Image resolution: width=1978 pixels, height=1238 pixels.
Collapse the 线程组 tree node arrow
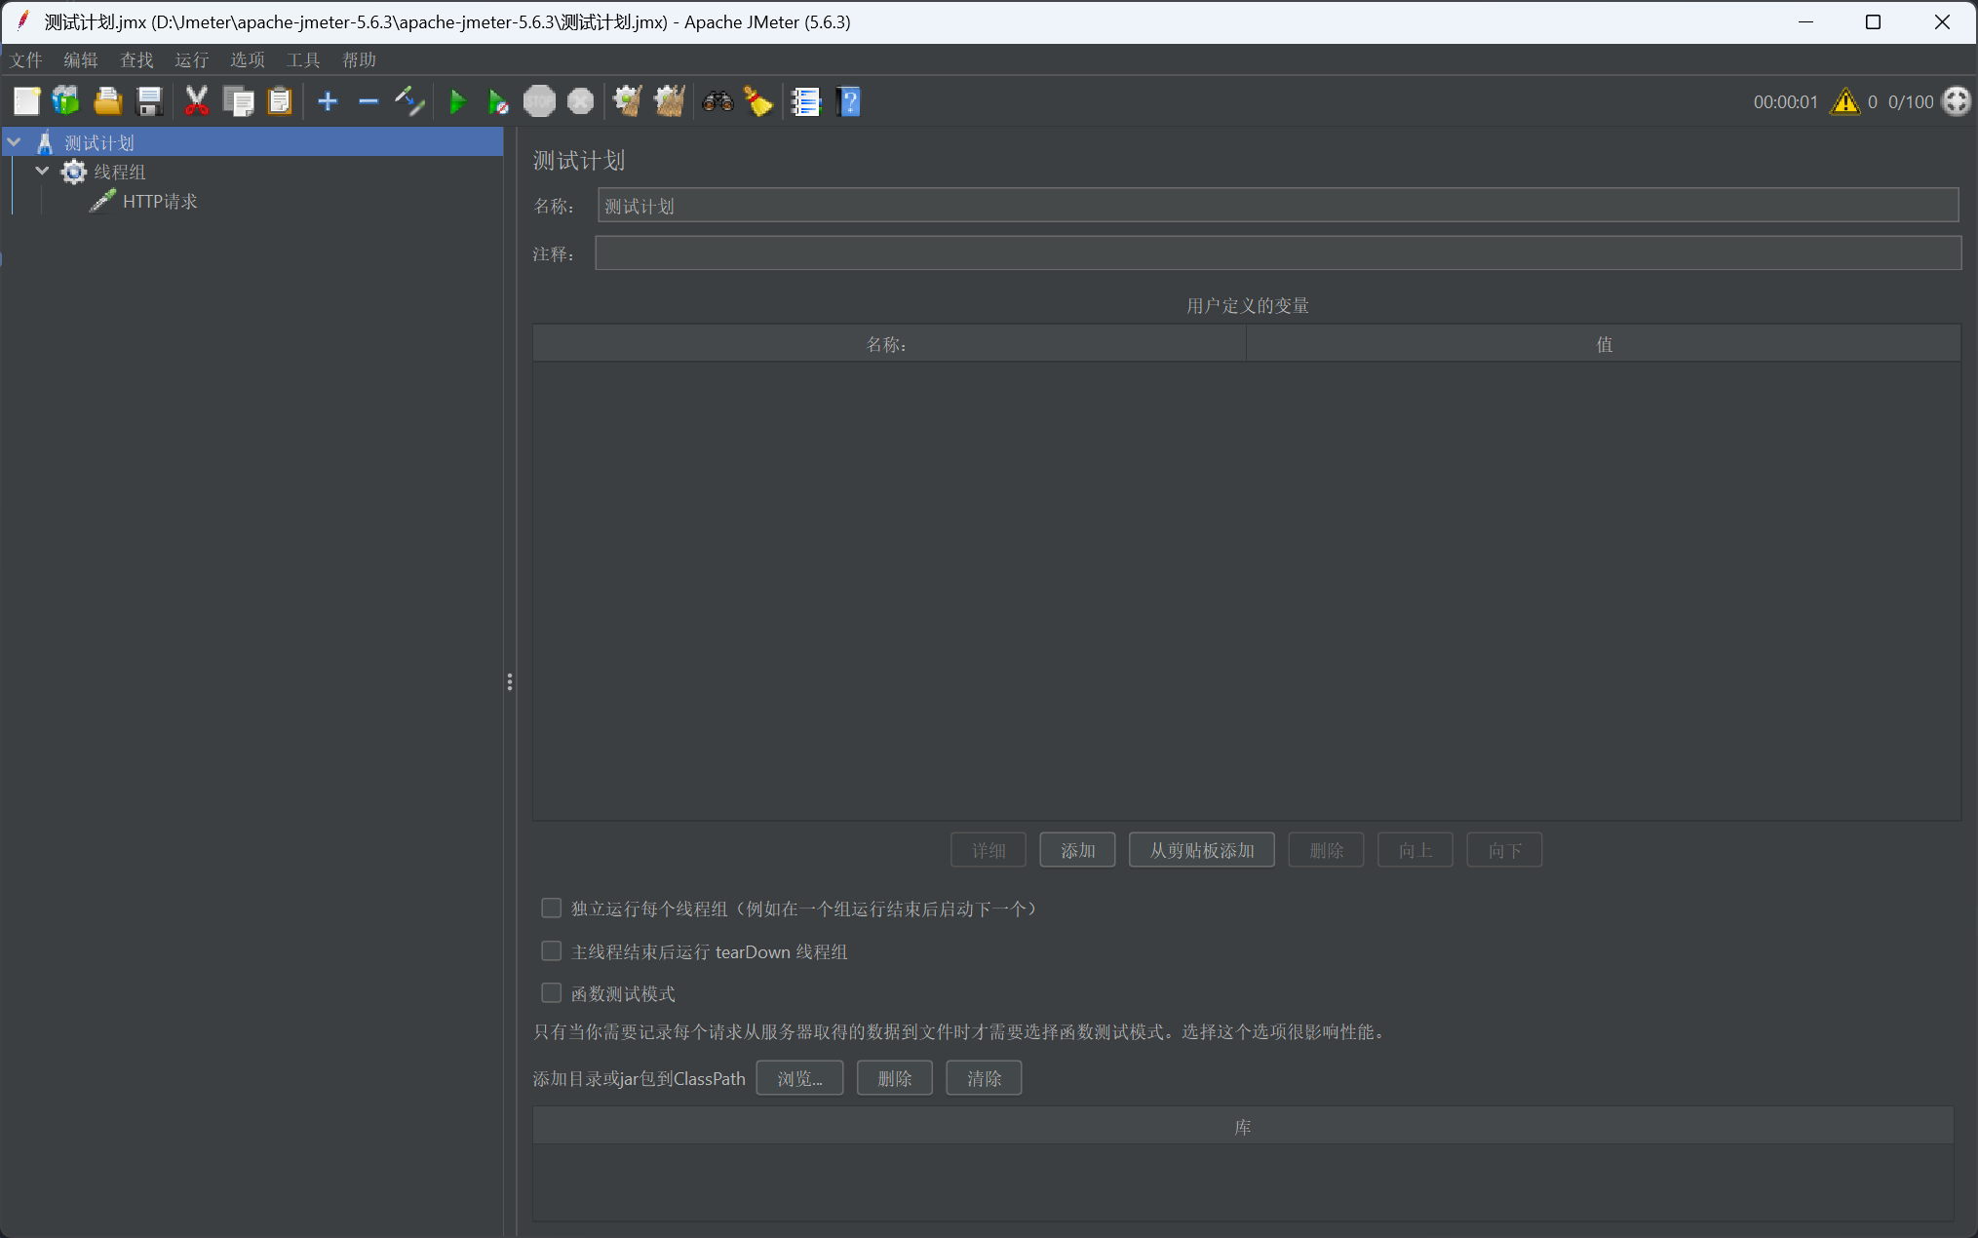click(x=42, y=172)
